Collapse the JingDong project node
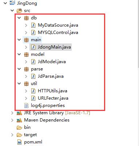The image size is (139, 146). [x=5, y=3]
